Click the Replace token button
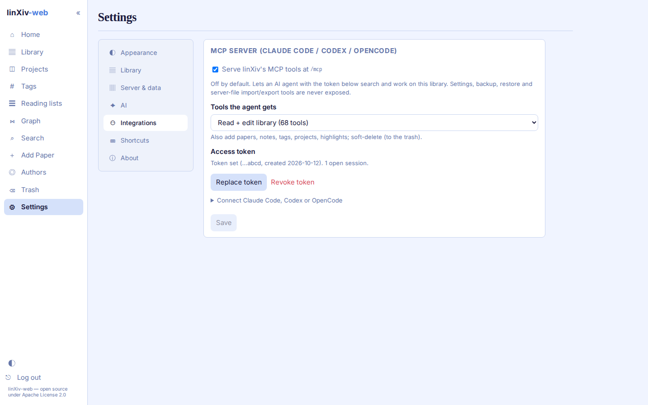 [x=238, y=182]
